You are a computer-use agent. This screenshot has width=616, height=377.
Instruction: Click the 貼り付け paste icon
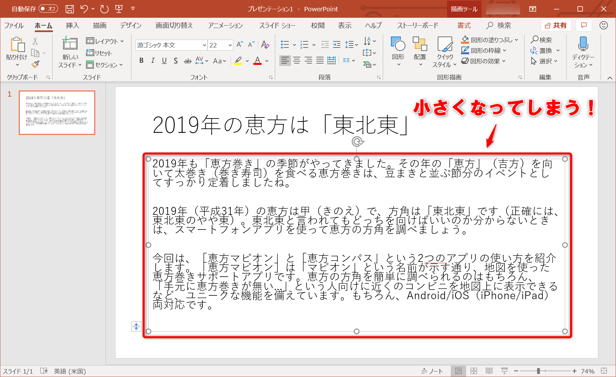pos(17,45)
